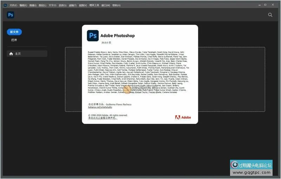
Task: Open the 图层(L) menu
Action: pos(43,6)
